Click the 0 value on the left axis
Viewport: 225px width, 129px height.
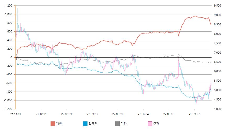click(x=11, y=57)
